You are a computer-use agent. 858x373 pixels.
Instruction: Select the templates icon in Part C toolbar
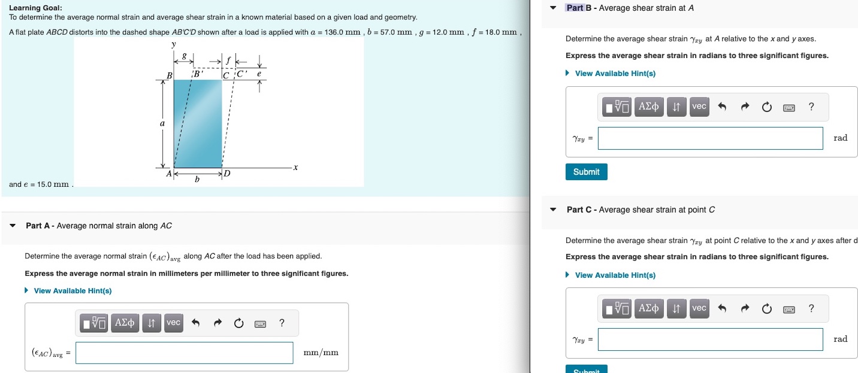[x=616, y=308]
